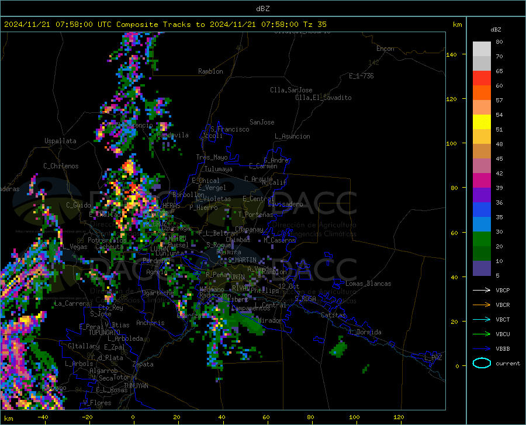Click the 'TUPUNGATO' map label
This screenshot has width=526, height=425.
click(105, 333)
